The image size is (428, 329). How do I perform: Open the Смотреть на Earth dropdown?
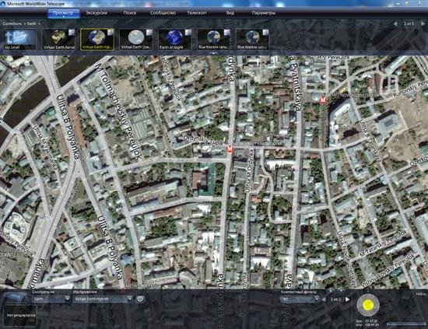pyautogui.click(x=51, y=299)
